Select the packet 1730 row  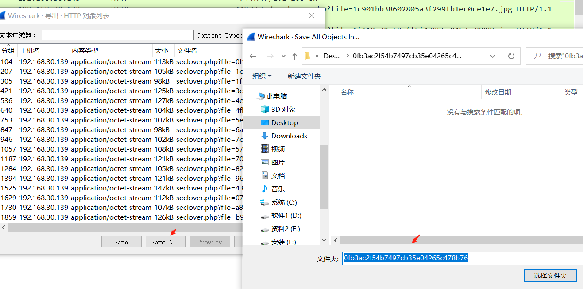pyautogui.click(x=121, y=207)
